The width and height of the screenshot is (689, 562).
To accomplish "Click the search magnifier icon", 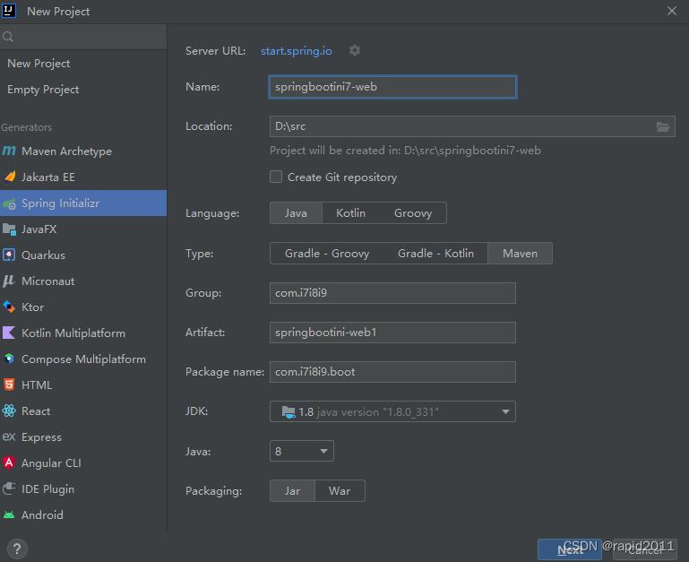I will tap(8, 37).
